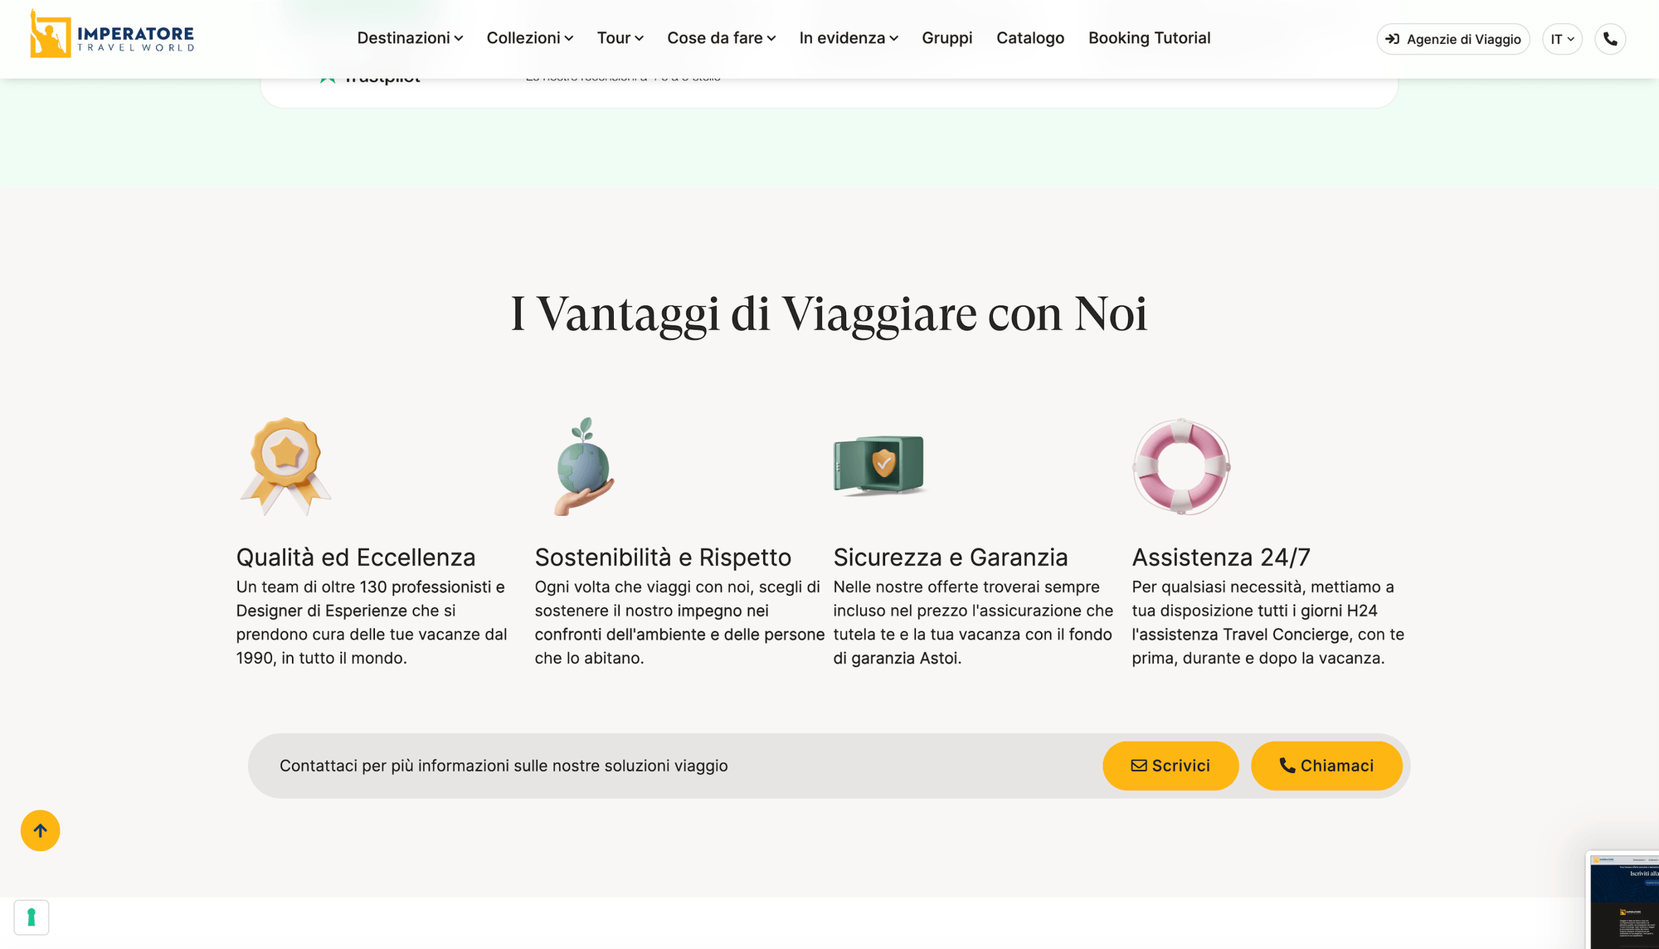Go to the Gruppi page
Image resolution: width=1659 pixels, height=949 pixels.
point(947,38)
